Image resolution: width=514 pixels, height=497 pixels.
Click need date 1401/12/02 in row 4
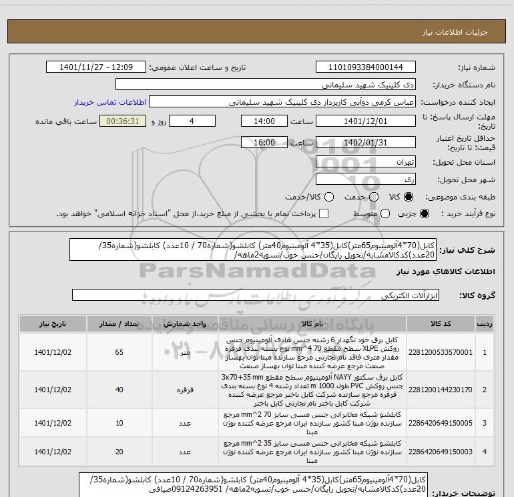[x=53, y=452]
